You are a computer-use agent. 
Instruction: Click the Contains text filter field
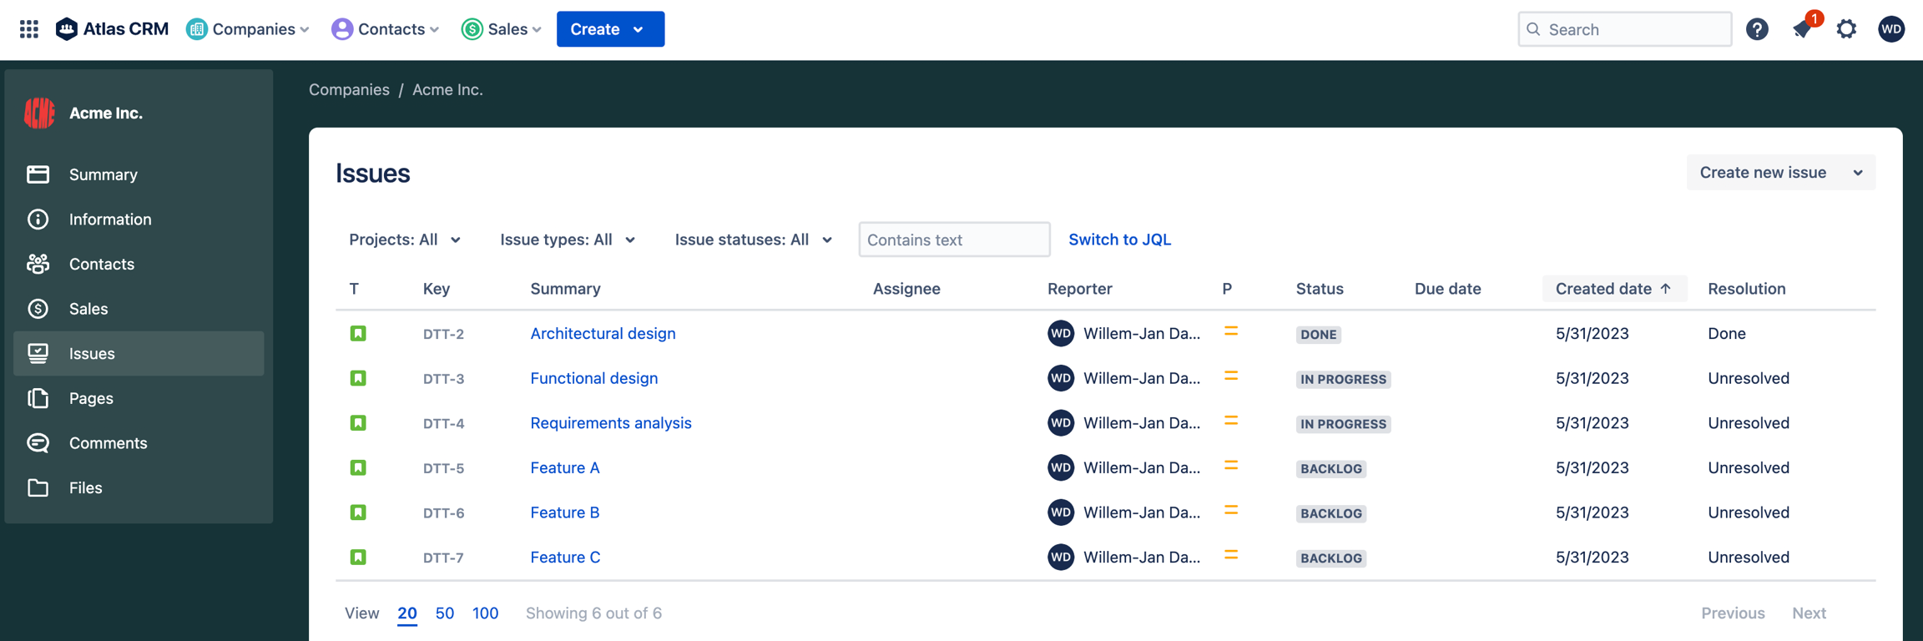954,240
